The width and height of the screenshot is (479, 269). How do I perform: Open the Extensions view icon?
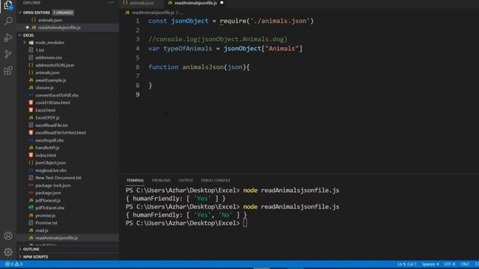coord(8,71)
